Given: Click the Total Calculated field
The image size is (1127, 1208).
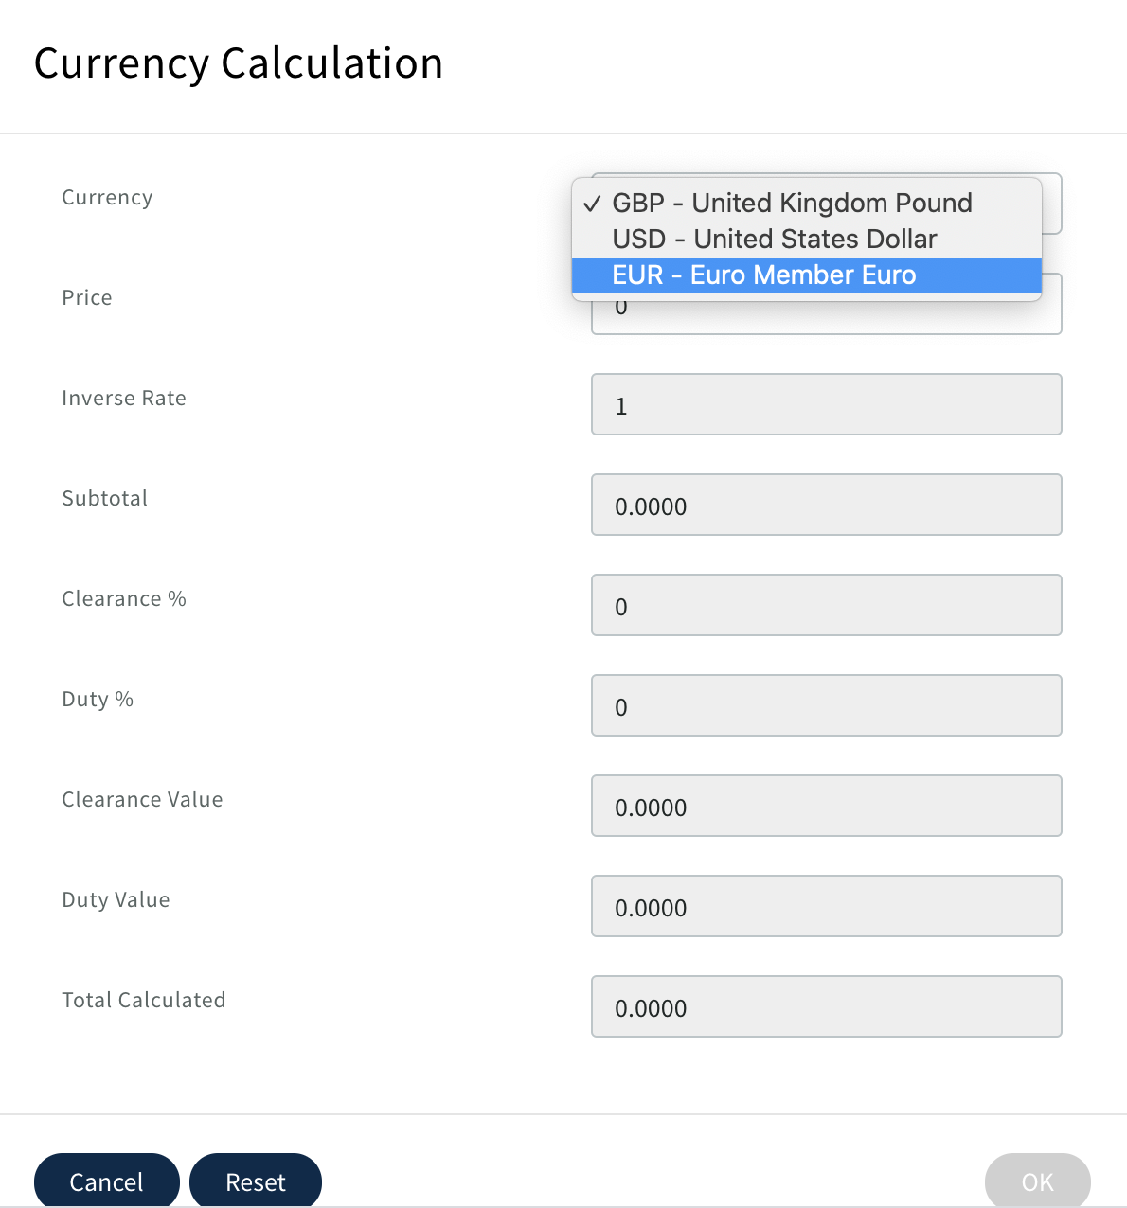Looking at the screenshot, I should click(x=826, y=1007).
